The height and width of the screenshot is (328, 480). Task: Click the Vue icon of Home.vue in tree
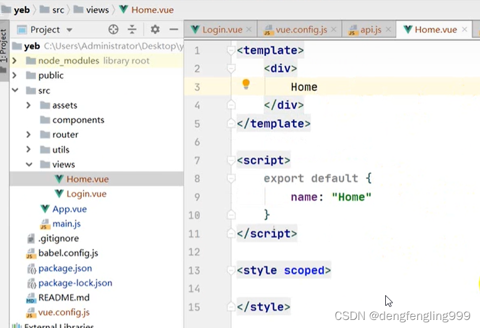pyautogui.click(x=59, y=179)
